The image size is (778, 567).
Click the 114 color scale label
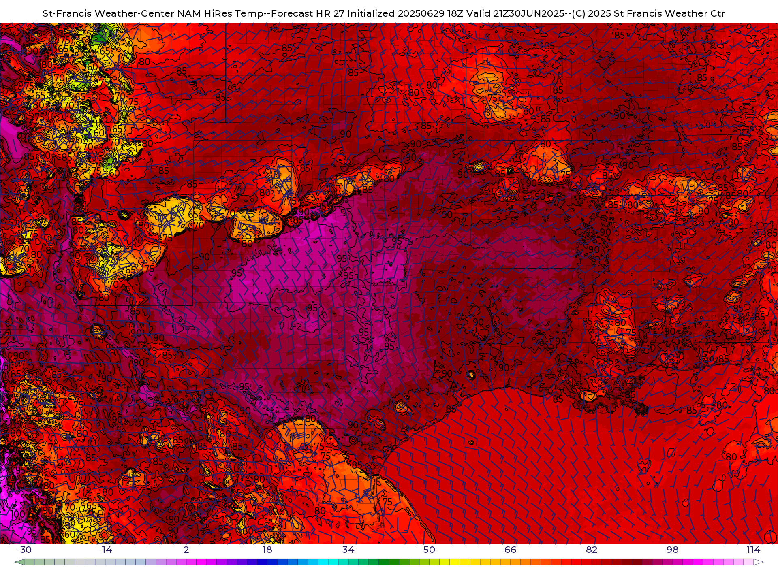coord(753,550)
